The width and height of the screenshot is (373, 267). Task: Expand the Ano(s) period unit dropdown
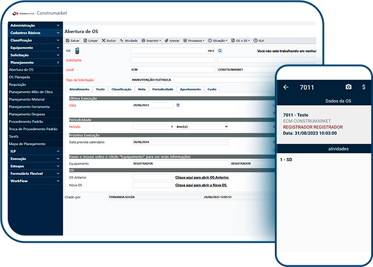coord(202,126)
